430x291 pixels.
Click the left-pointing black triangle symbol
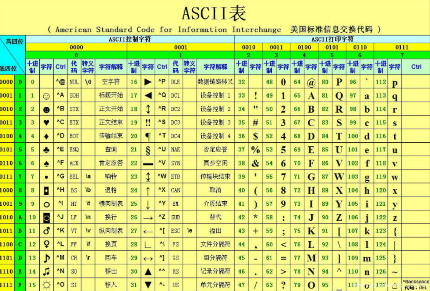click(x=148, y=95)
